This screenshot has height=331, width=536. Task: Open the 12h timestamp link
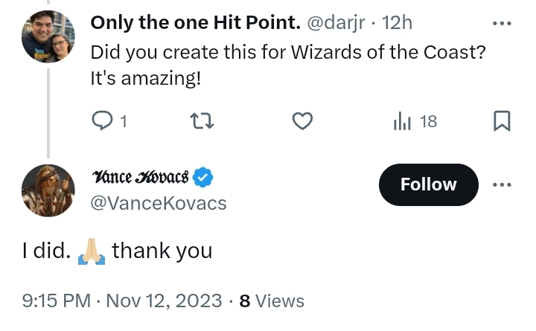[397, 23]
